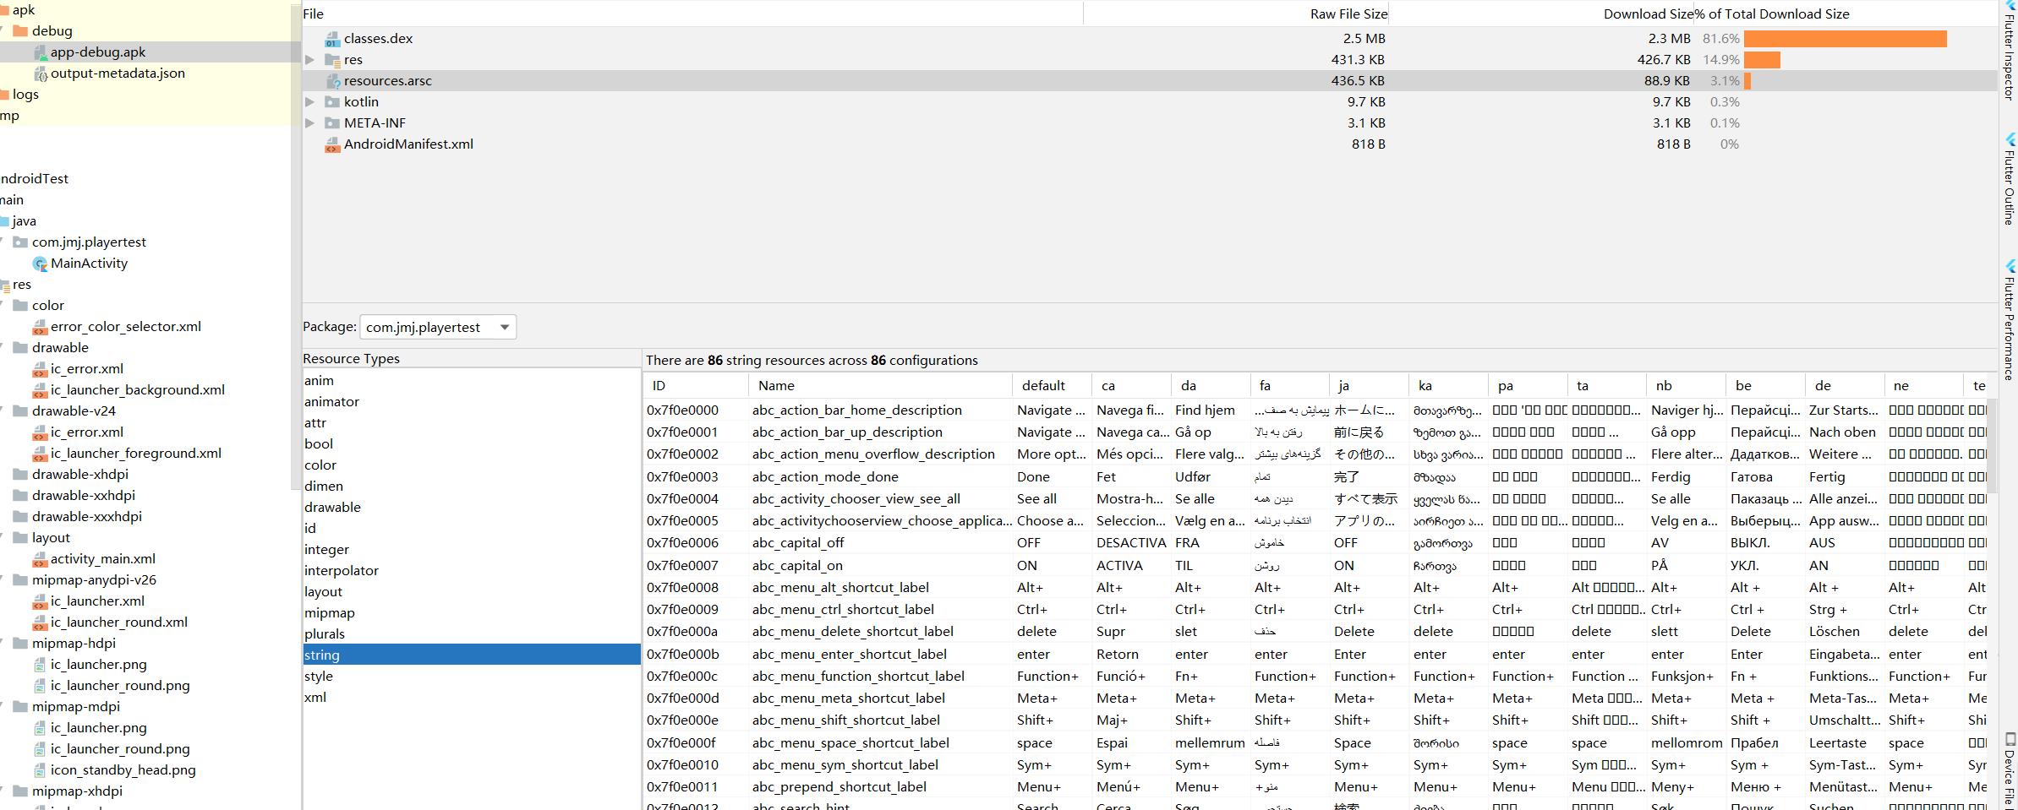Image resolution: width=2018 pixels, height=810 pixels.
Task: Click the default column header
Action: point(1052,386)
